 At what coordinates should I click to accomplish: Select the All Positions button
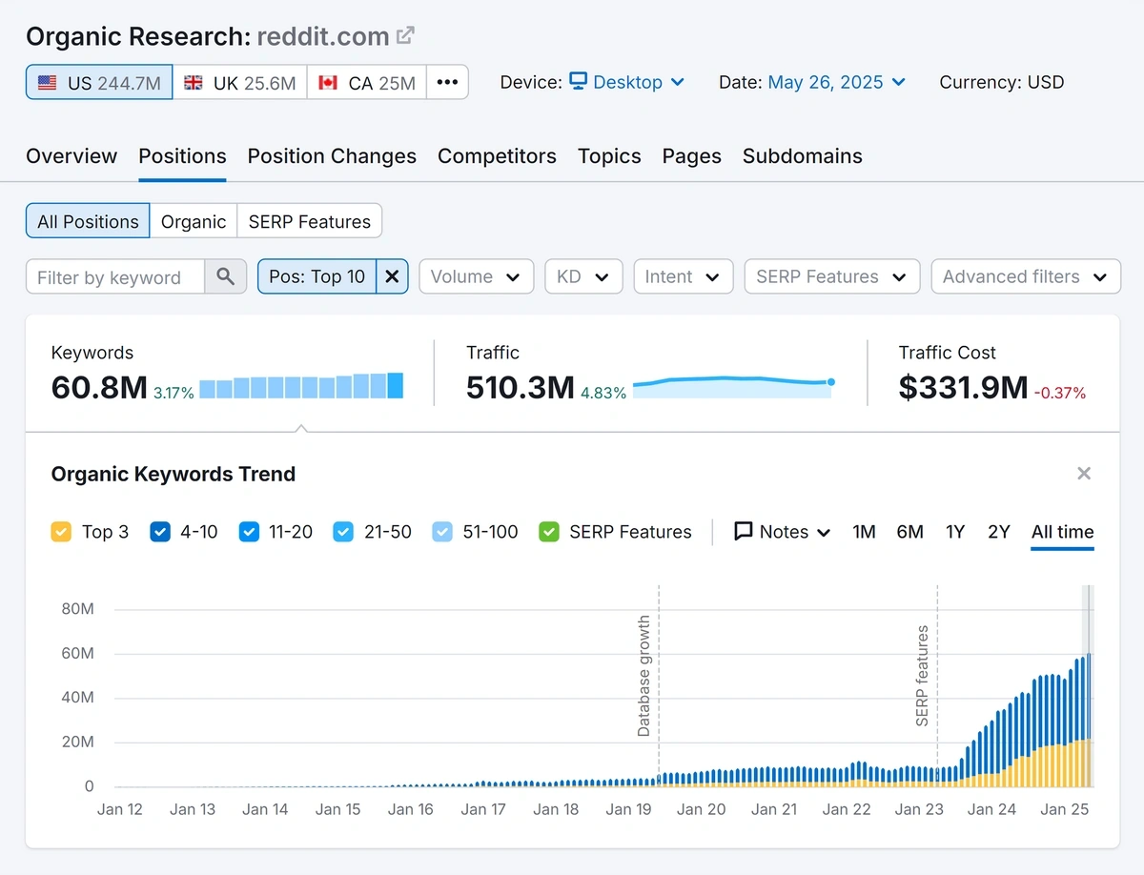point(88,221)
